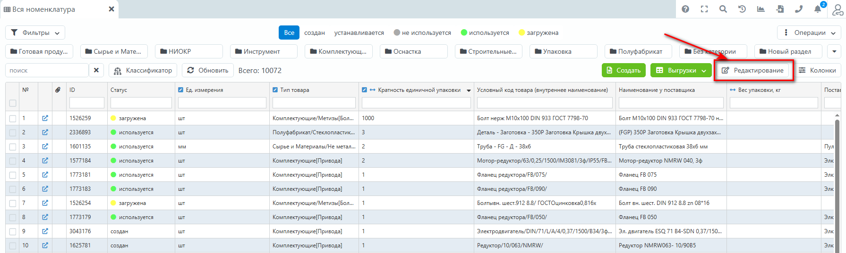Toggle the select-all checkbox in table header
846x253 pixels.
coord(13,103)
